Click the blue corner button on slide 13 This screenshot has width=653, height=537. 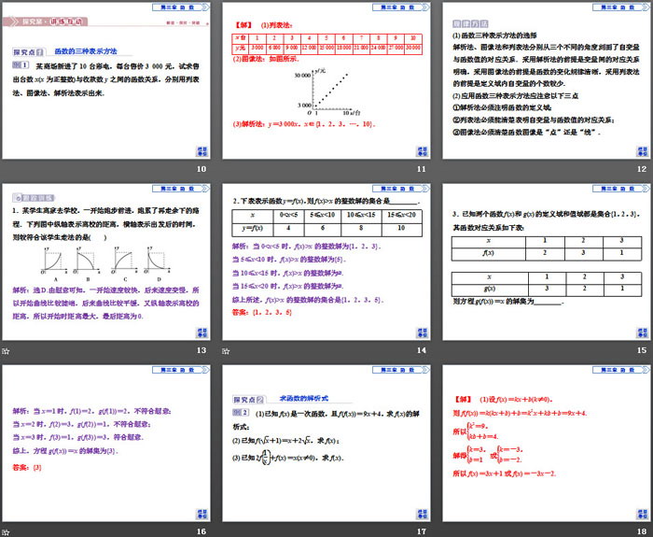pos(201,332)
